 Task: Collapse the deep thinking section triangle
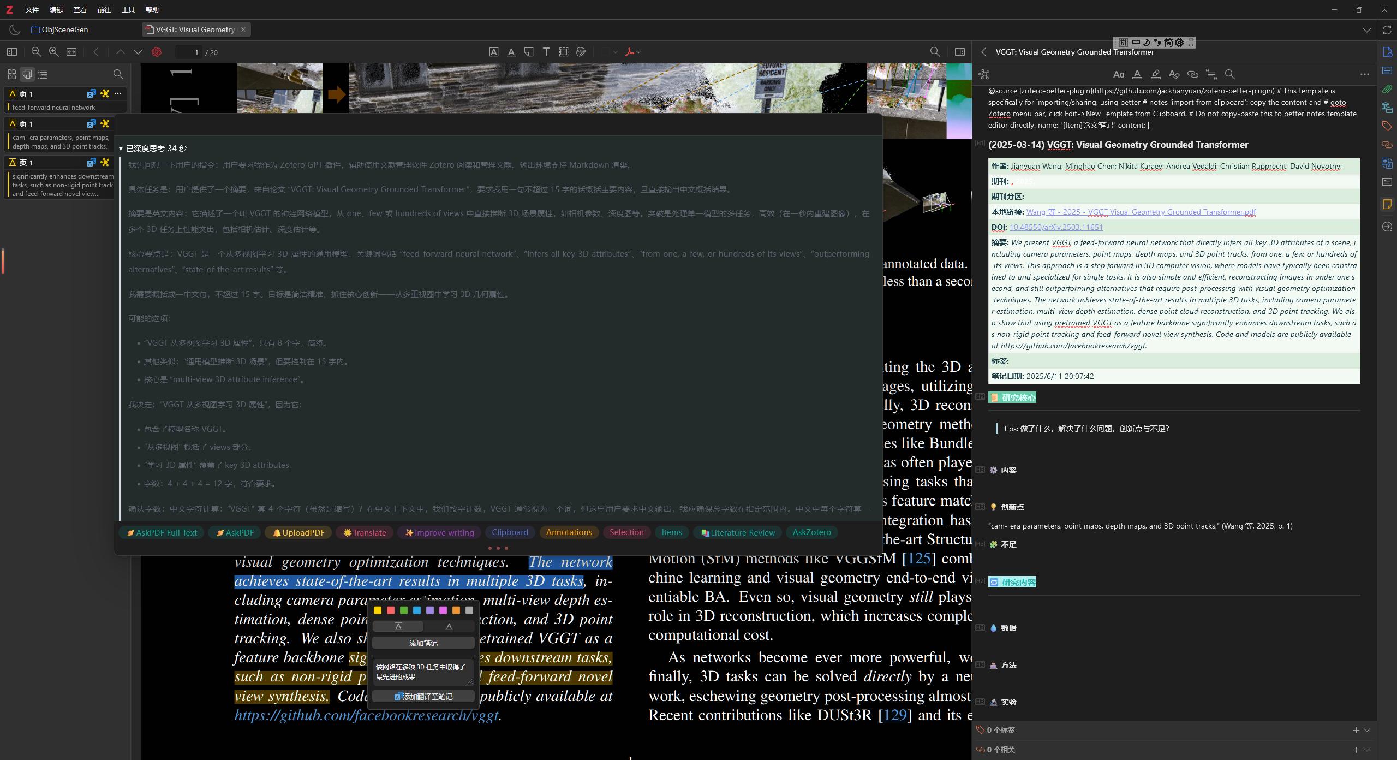121,149
